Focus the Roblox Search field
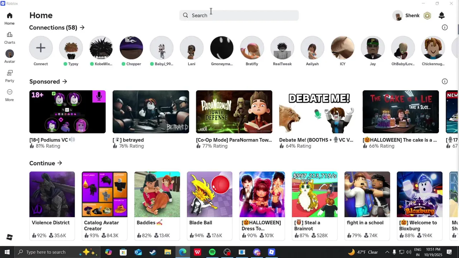 [239, 15]
